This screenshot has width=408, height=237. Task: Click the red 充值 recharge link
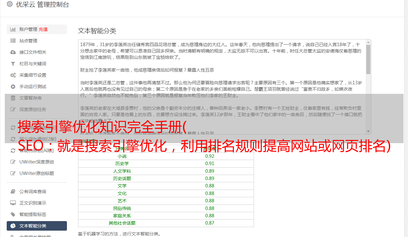[43, 29]
